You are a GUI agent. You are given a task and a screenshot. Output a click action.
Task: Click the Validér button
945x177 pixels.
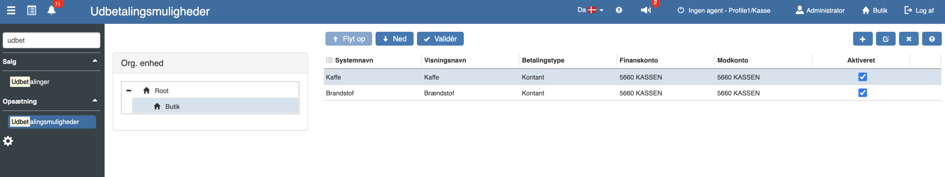click(440, 39)
